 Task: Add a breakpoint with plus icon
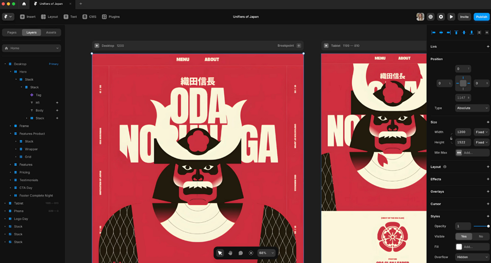coord(299,46)
